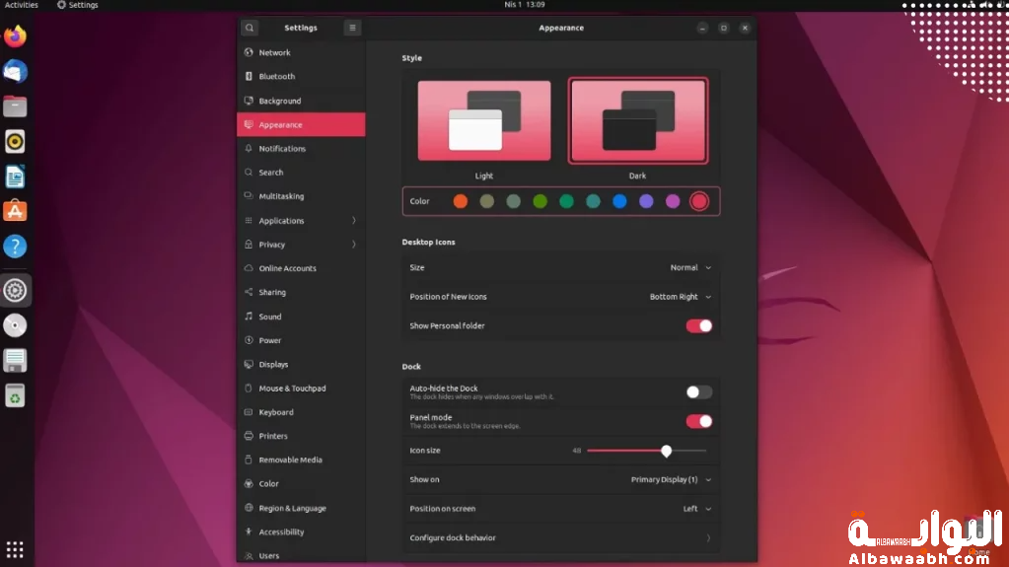Turn off Panel mode toggle

[x=698, y=421]
